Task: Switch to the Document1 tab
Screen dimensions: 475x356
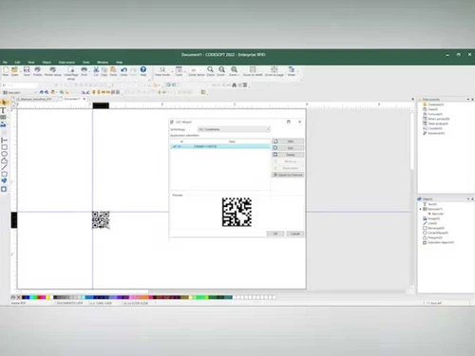Action: point(72,99)
